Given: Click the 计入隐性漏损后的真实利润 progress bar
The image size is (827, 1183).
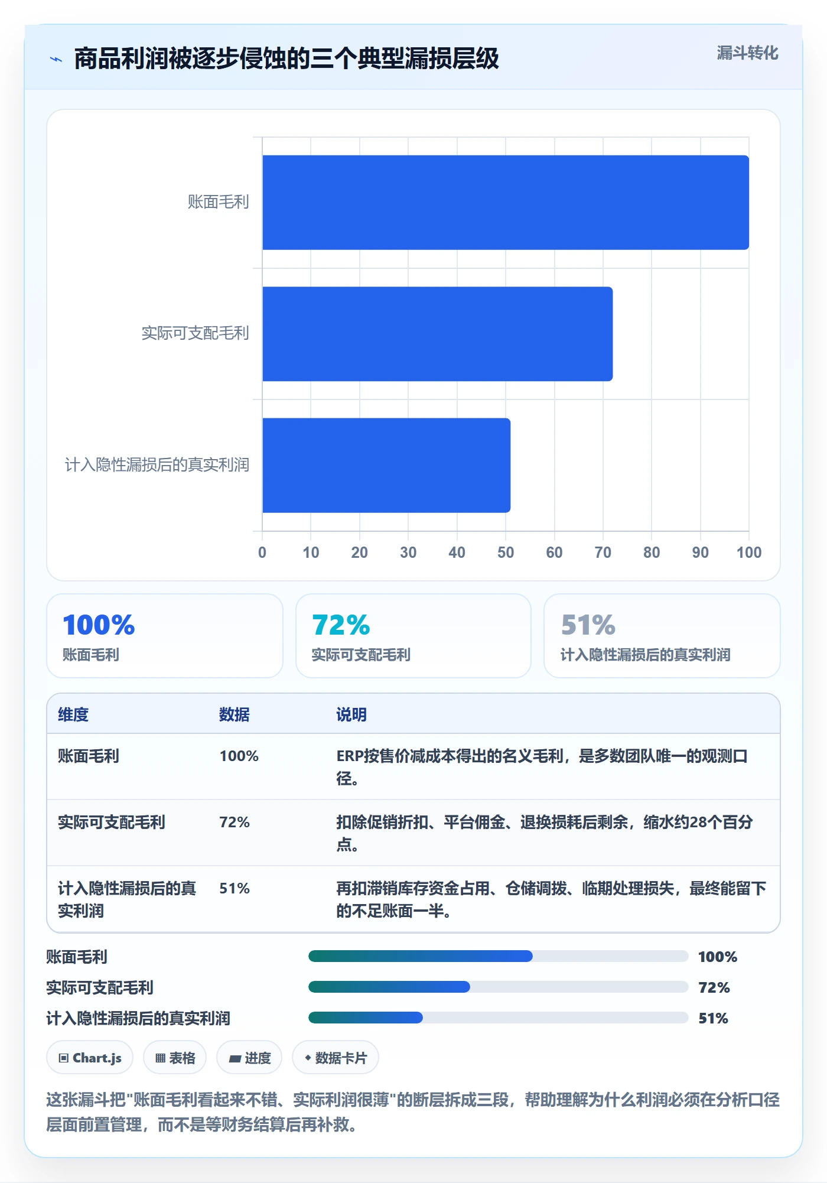Looking at the screenshot, I should tap(499, 1018).
